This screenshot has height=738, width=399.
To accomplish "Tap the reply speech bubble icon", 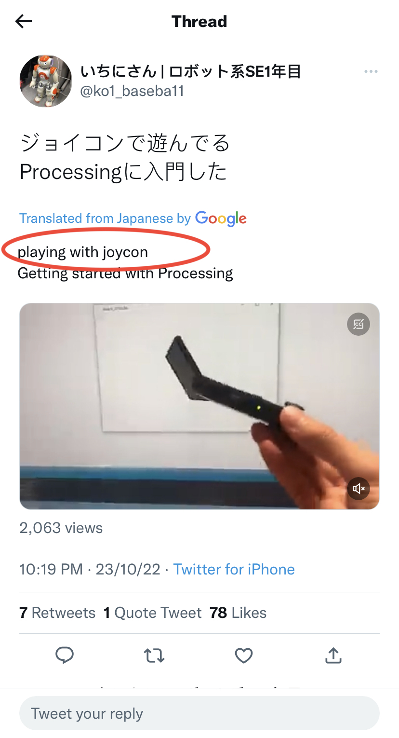I will point(65,655).
